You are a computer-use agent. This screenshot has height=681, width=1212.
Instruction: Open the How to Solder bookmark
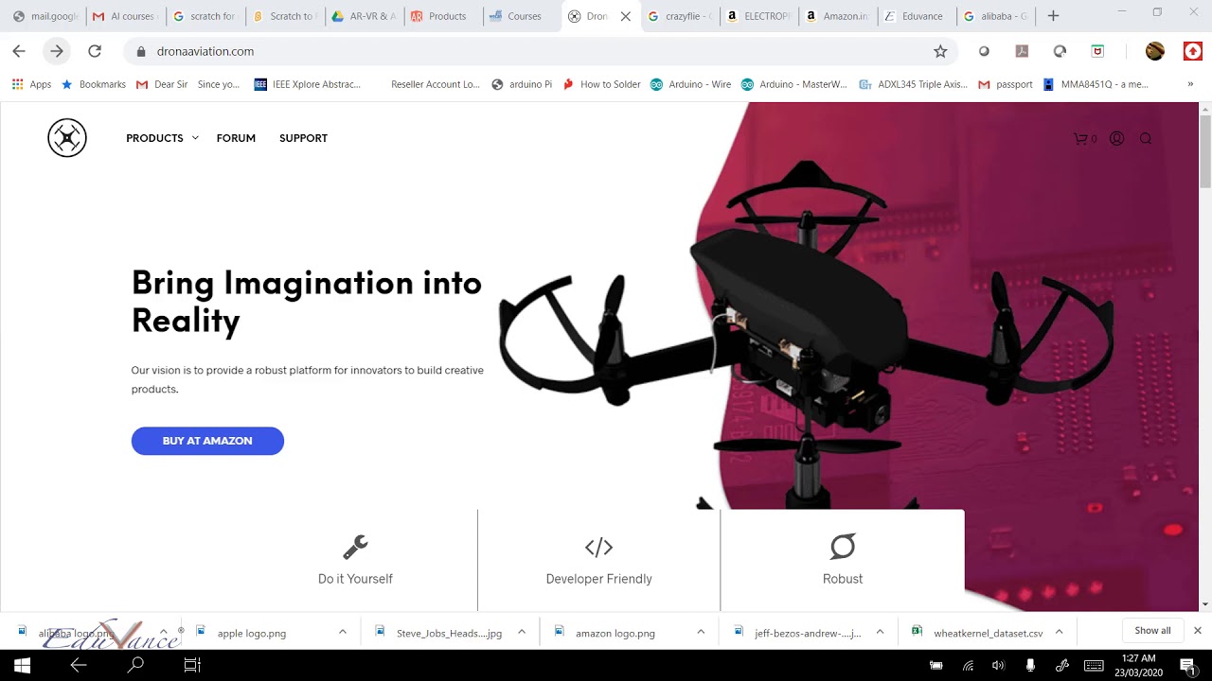click(x=602, y=84)
